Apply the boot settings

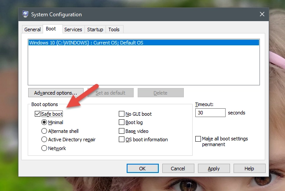coord(214,169)
